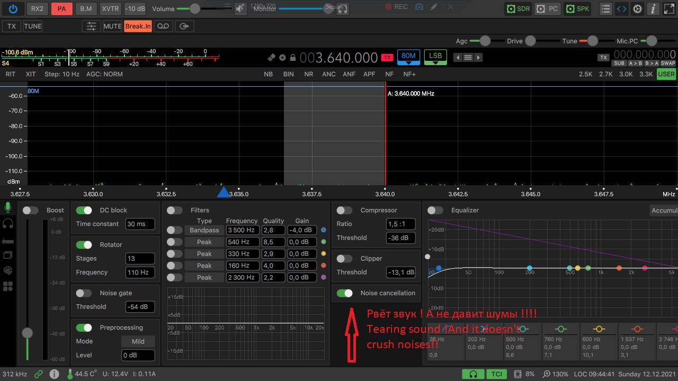Click the plus circle icon beside the frequency

(283, 58)
